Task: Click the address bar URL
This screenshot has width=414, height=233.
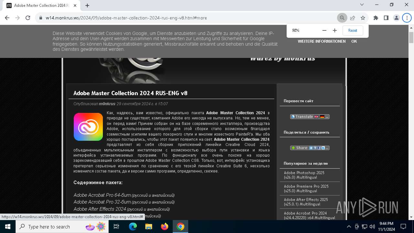Action: click(126, 18)
